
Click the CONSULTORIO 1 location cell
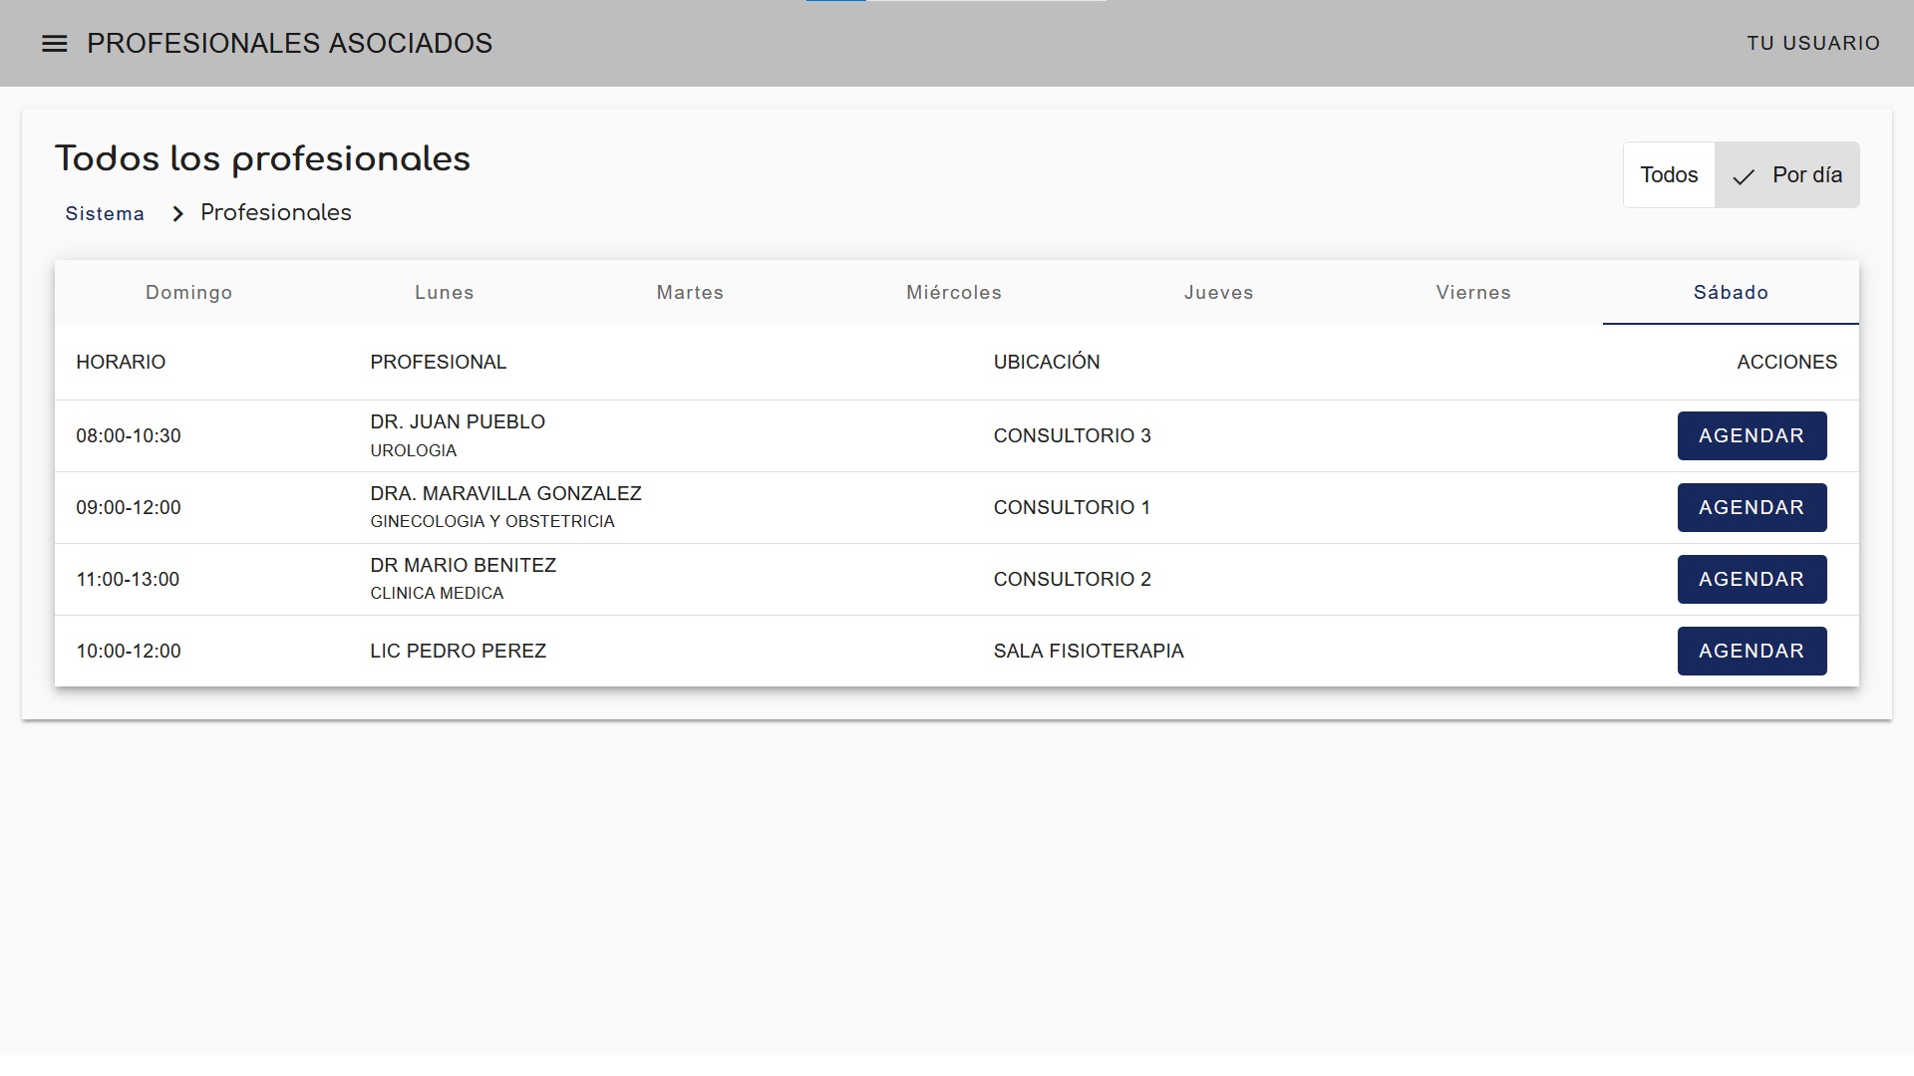[1072, 508]
